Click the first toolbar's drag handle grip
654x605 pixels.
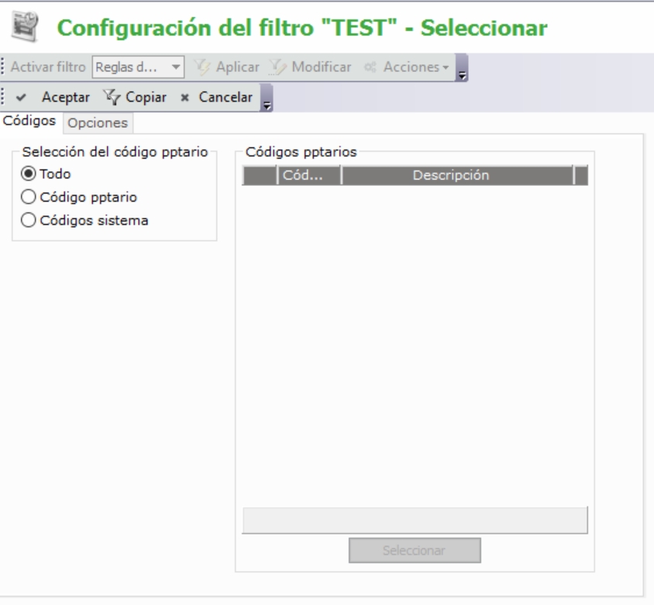pos(3,67)
